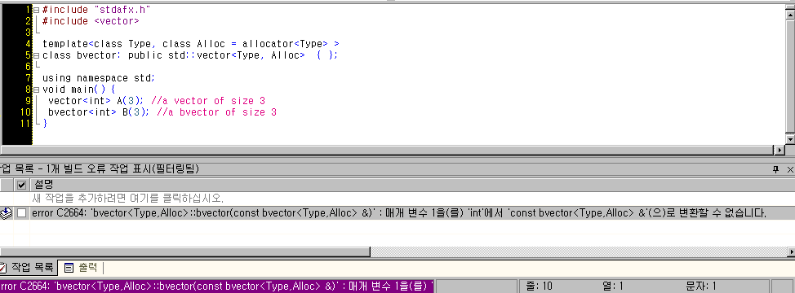The image size is (795, 293).
Task: Click line number 4 in the gutter
Action: coord(29,44)
